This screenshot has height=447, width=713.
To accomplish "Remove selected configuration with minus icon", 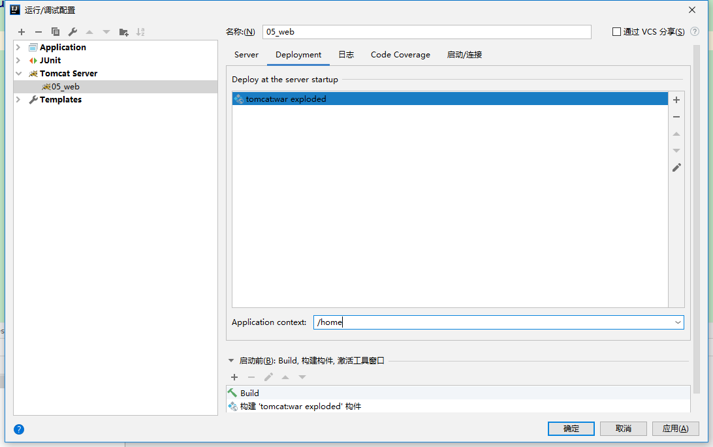I will [38, 32].
